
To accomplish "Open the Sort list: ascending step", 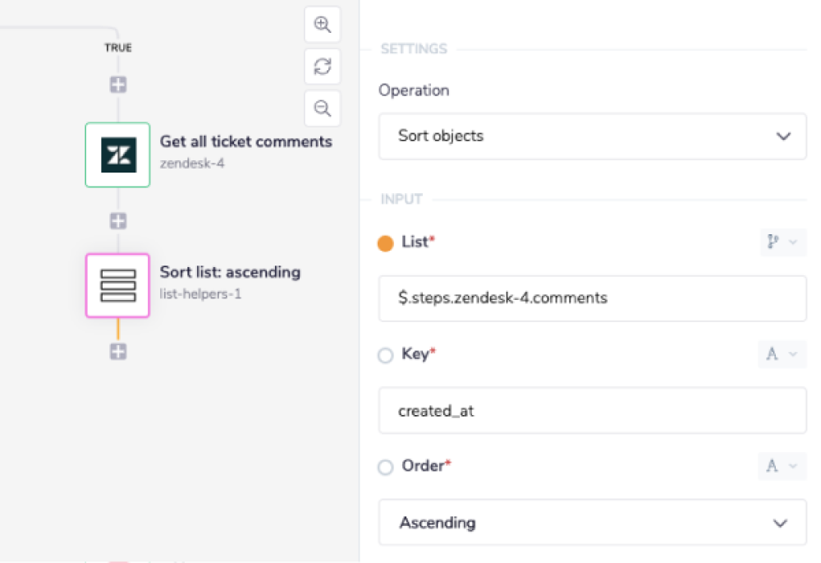I will click(x=230, y=272).
